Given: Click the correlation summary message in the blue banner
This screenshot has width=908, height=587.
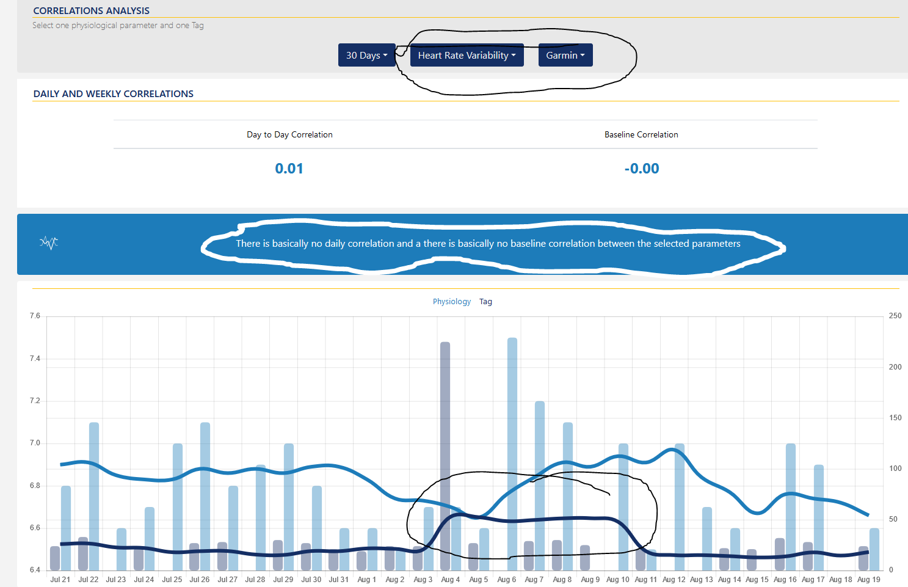Looking at the screenshot, I should [x=488, y=243].
